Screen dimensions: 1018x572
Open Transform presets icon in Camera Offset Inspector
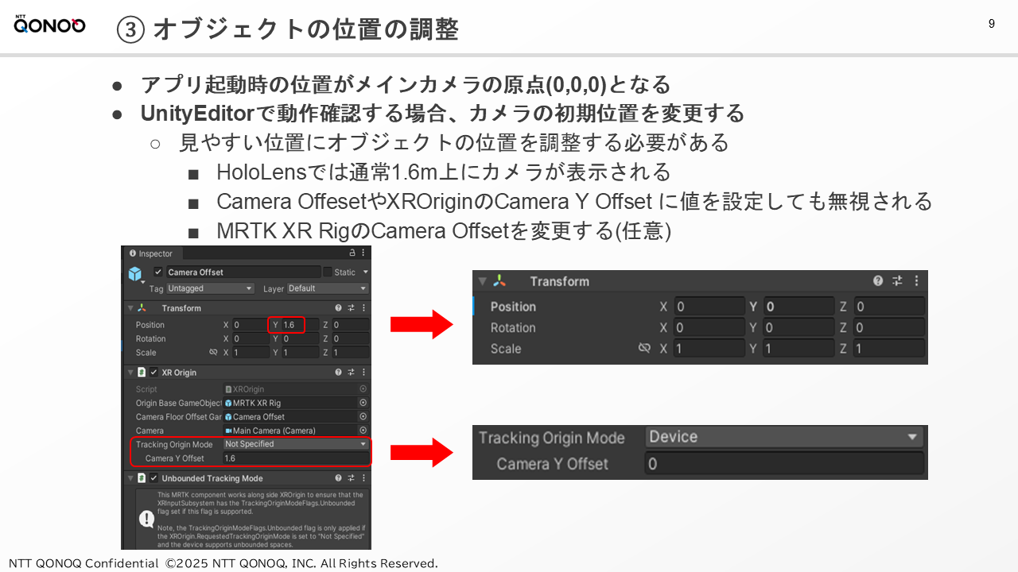tap(351, 307)
